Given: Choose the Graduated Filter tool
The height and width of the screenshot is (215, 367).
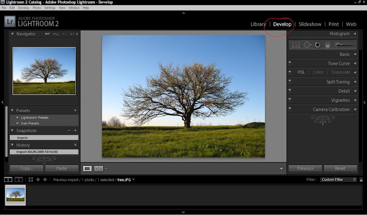Looking at the screenshot, I should click(x=328, y=45).
